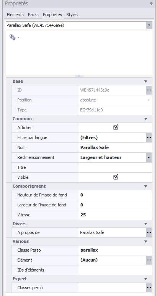Open the Filtre par langue ellipsis button
Screen dimensions: 157x296
(x=149, y=137)
